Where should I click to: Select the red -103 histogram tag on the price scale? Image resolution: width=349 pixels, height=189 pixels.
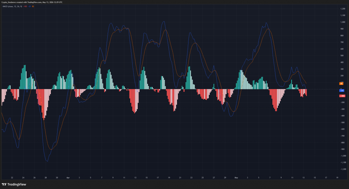342,96
